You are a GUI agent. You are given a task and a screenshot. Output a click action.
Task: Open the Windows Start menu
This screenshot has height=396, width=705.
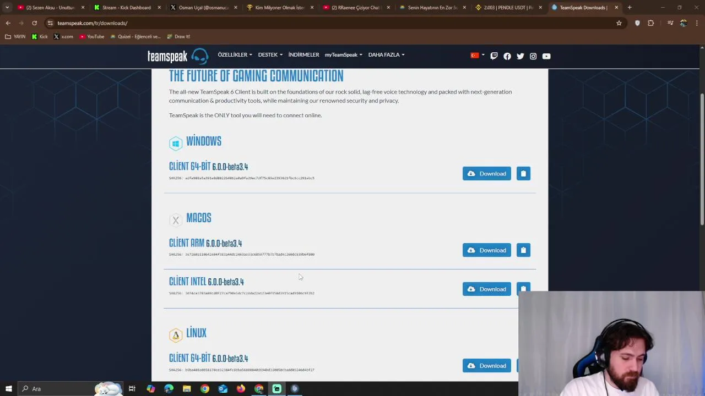click(x=8, y=389)
